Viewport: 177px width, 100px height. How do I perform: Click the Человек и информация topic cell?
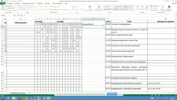tap(129, 25)
